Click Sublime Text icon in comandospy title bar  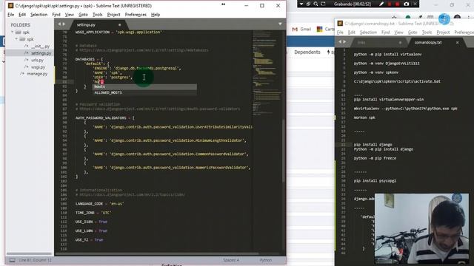tap(340, 23)
